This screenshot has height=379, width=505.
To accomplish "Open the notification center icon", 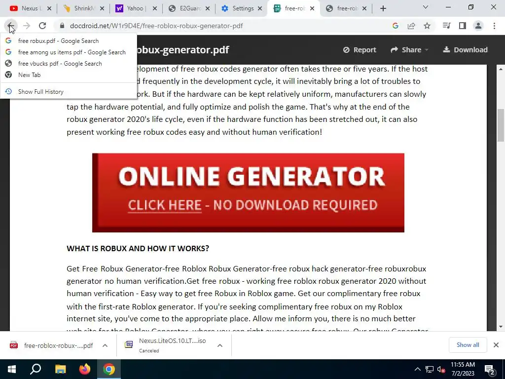I will click(490, 369).
